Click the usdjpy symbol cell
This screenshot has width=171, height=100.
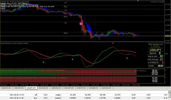[x=58, y=95]
